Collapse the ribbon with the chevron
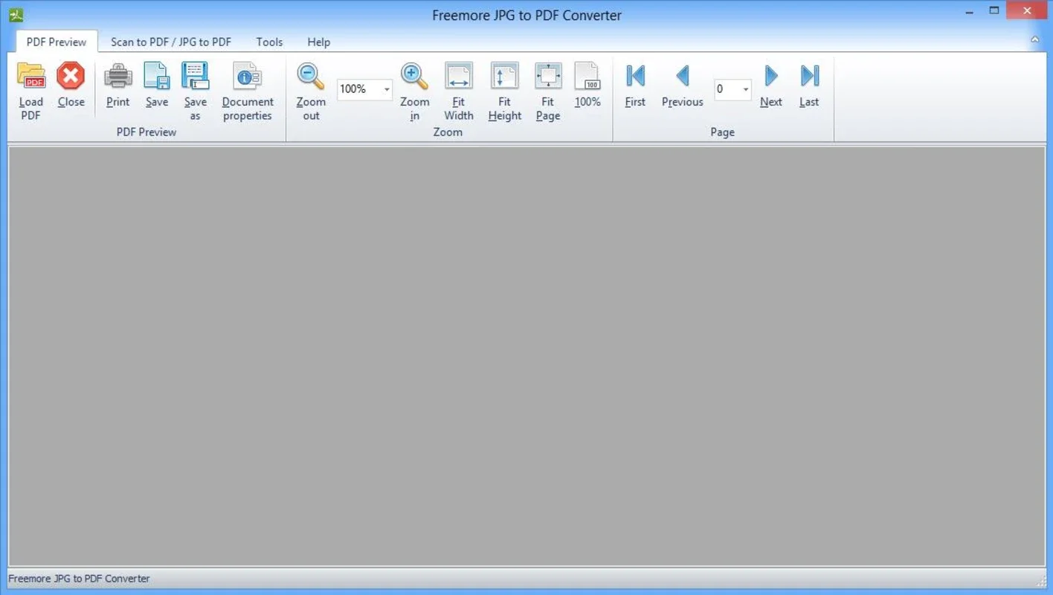The height and width of the screenshot is (595, 1053). point(1034,39)
